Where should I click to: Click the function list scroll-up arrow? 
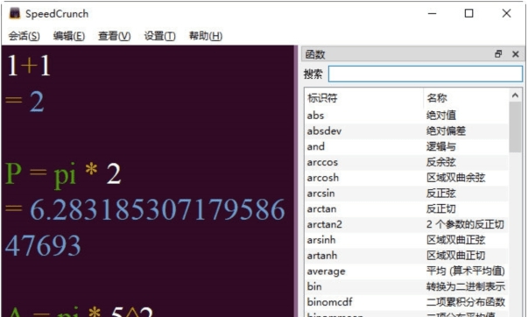pyautogui.click(x=515, y=95)
